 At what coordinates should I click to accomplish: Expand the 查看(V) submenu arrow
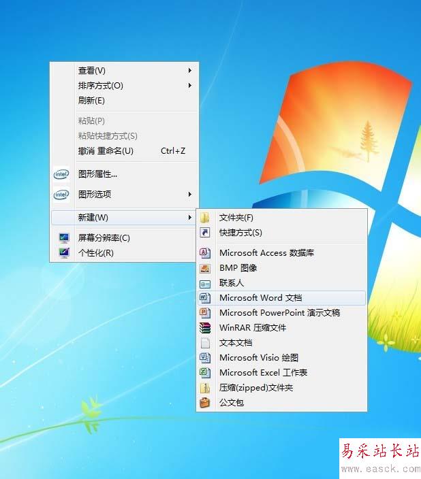coord(189,71)
